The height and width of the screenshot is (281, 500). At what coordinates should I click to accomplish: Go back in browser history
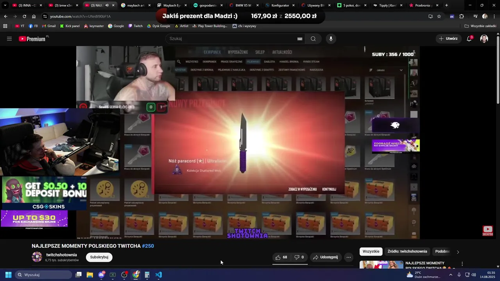(5, 16)
